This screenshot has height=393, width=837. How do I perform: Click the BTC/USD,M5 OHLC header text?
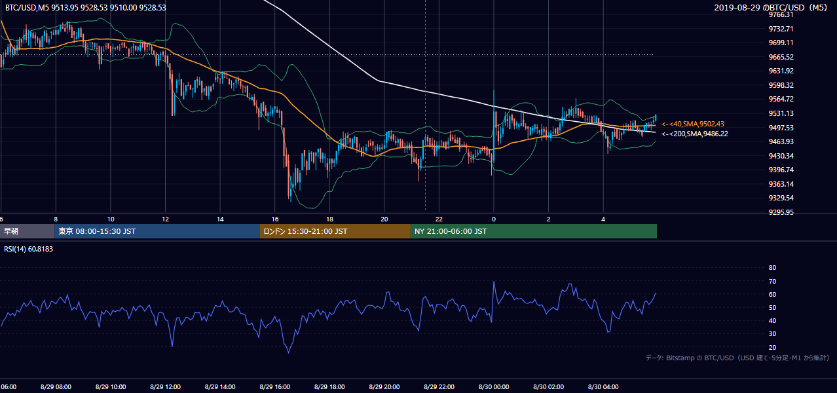85,8
